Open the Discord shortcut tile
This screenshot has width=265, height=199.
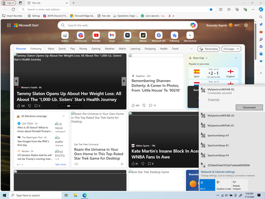[x=81, y=36]
